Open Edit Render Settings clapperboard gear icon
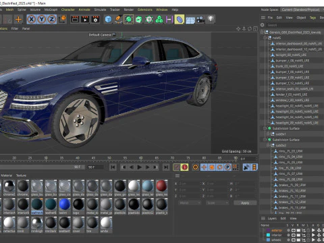324x243 pixels. click(95, 20)
